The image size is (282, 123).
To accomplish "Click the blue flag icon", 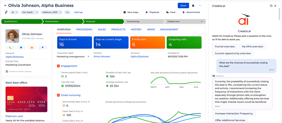I will [43, 48].
